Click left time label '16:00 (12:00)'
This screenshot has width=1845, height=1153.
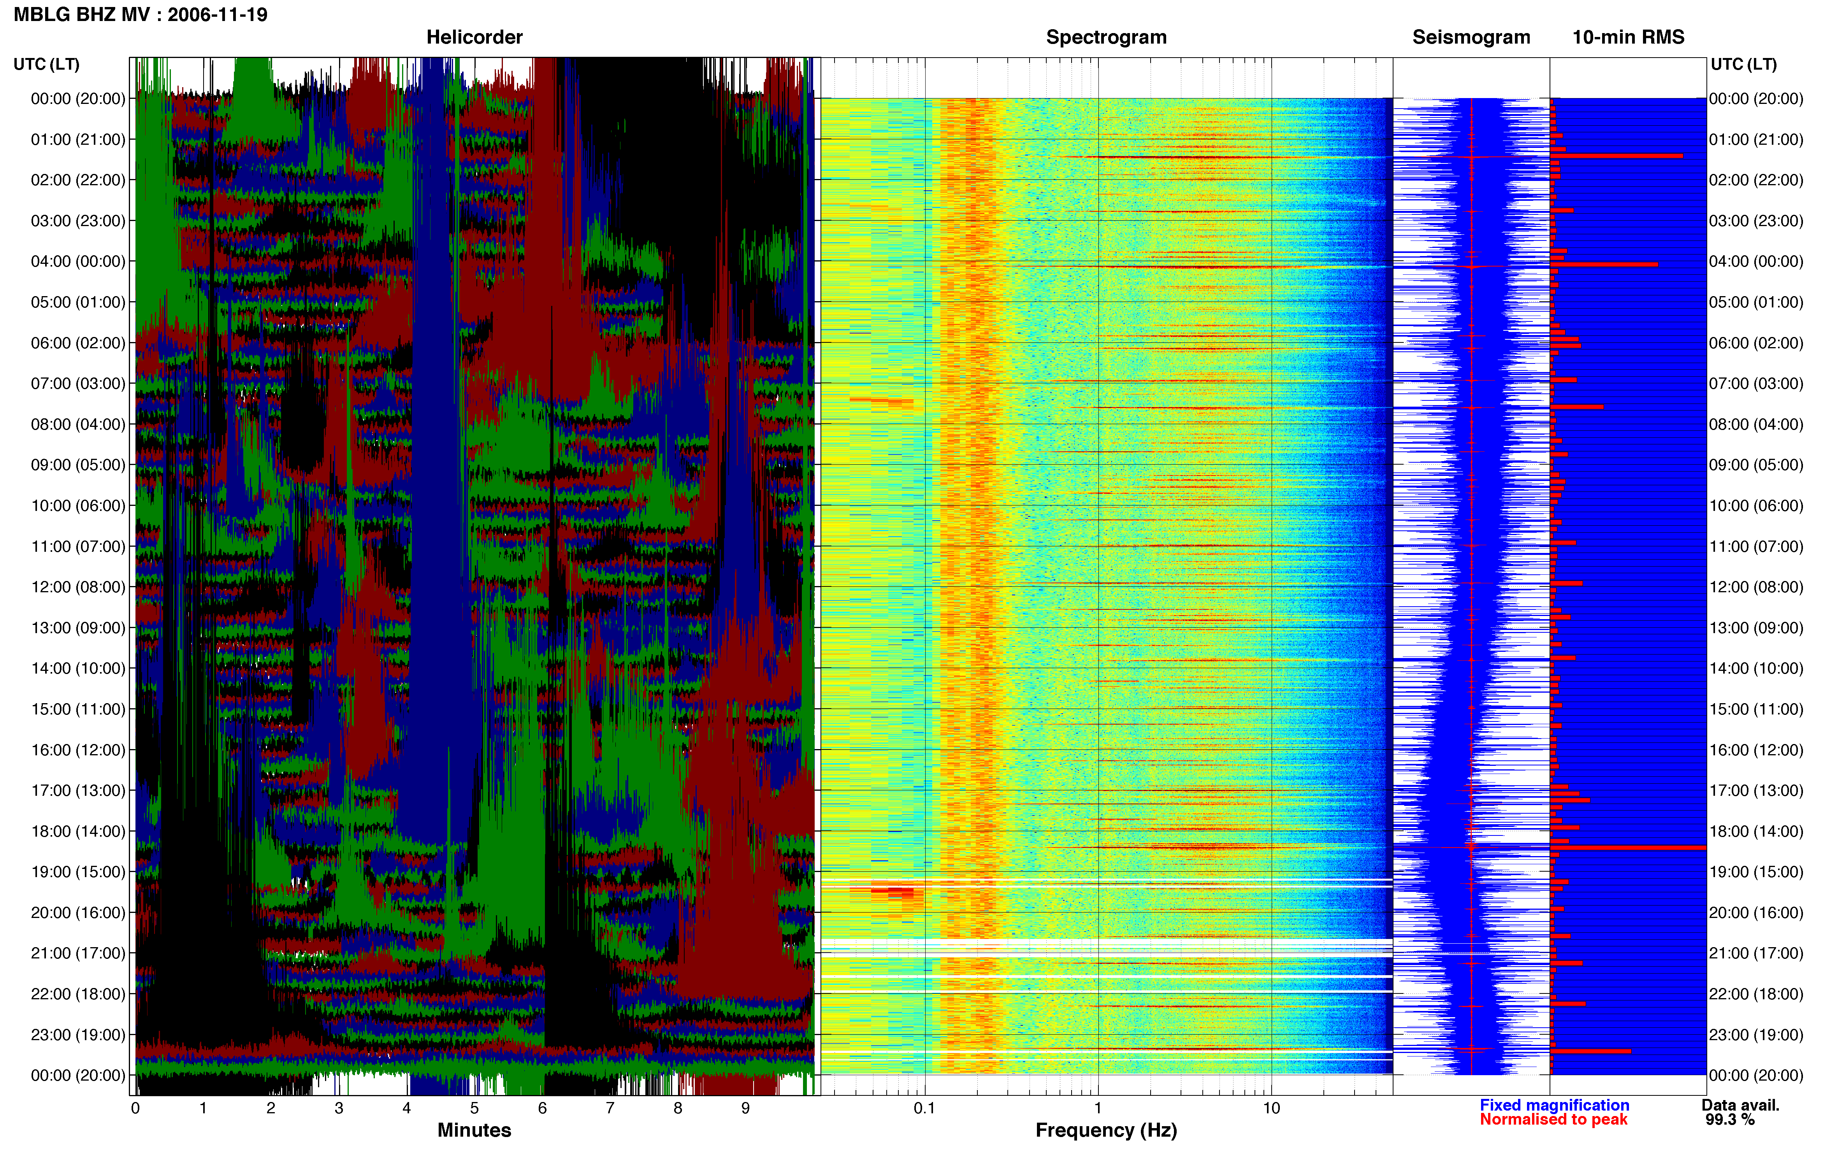[x=78, y=749]
